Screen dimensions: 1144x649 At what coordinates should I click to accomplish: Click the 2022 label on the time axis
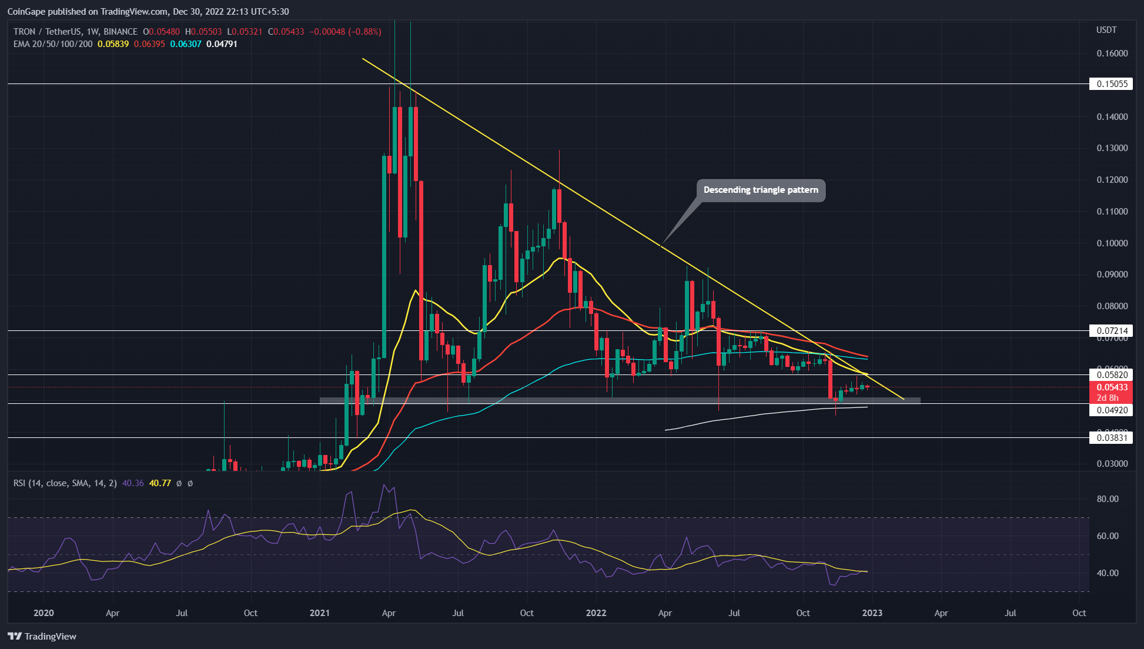pos(596,613)
